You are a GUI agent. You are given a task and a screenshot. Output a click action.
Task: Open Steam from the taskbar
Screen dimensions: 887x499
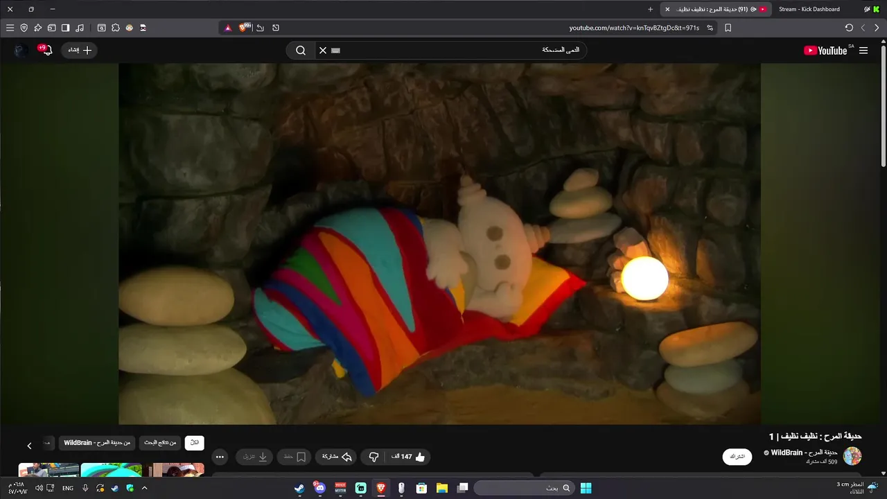[299, 488]
